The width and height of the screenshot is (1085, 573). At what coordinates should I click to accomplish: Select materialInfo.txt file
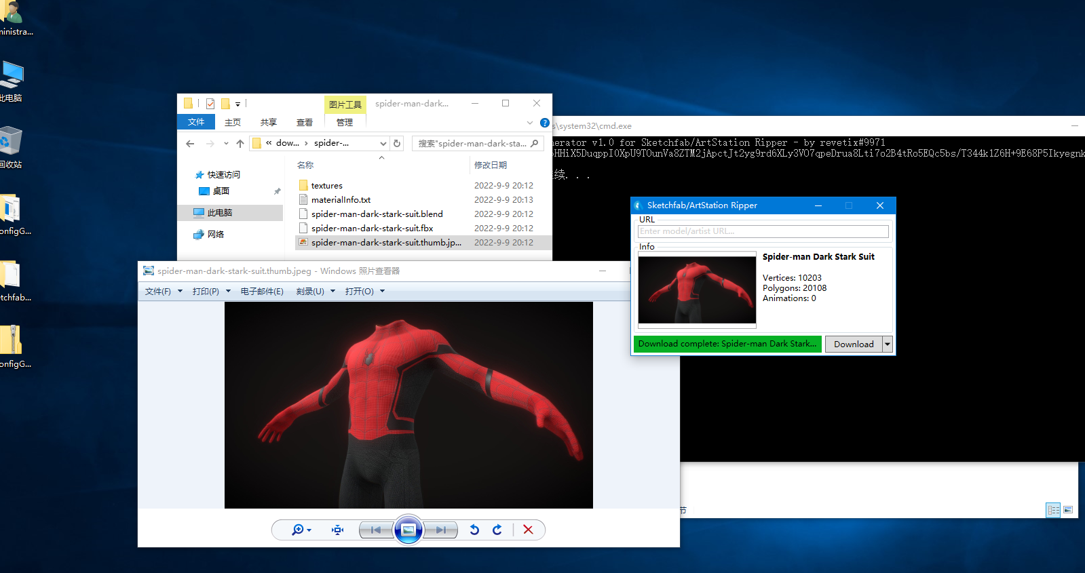(x=341, y=200)
